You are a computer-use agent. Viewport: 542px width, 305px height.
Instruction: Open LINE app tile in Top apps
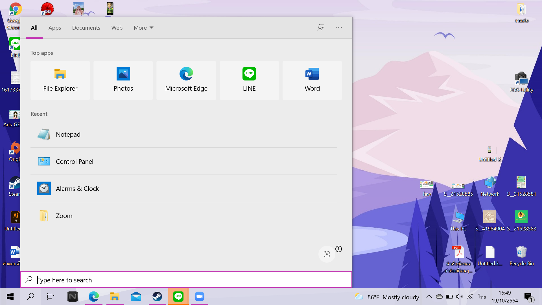(249, 80)
